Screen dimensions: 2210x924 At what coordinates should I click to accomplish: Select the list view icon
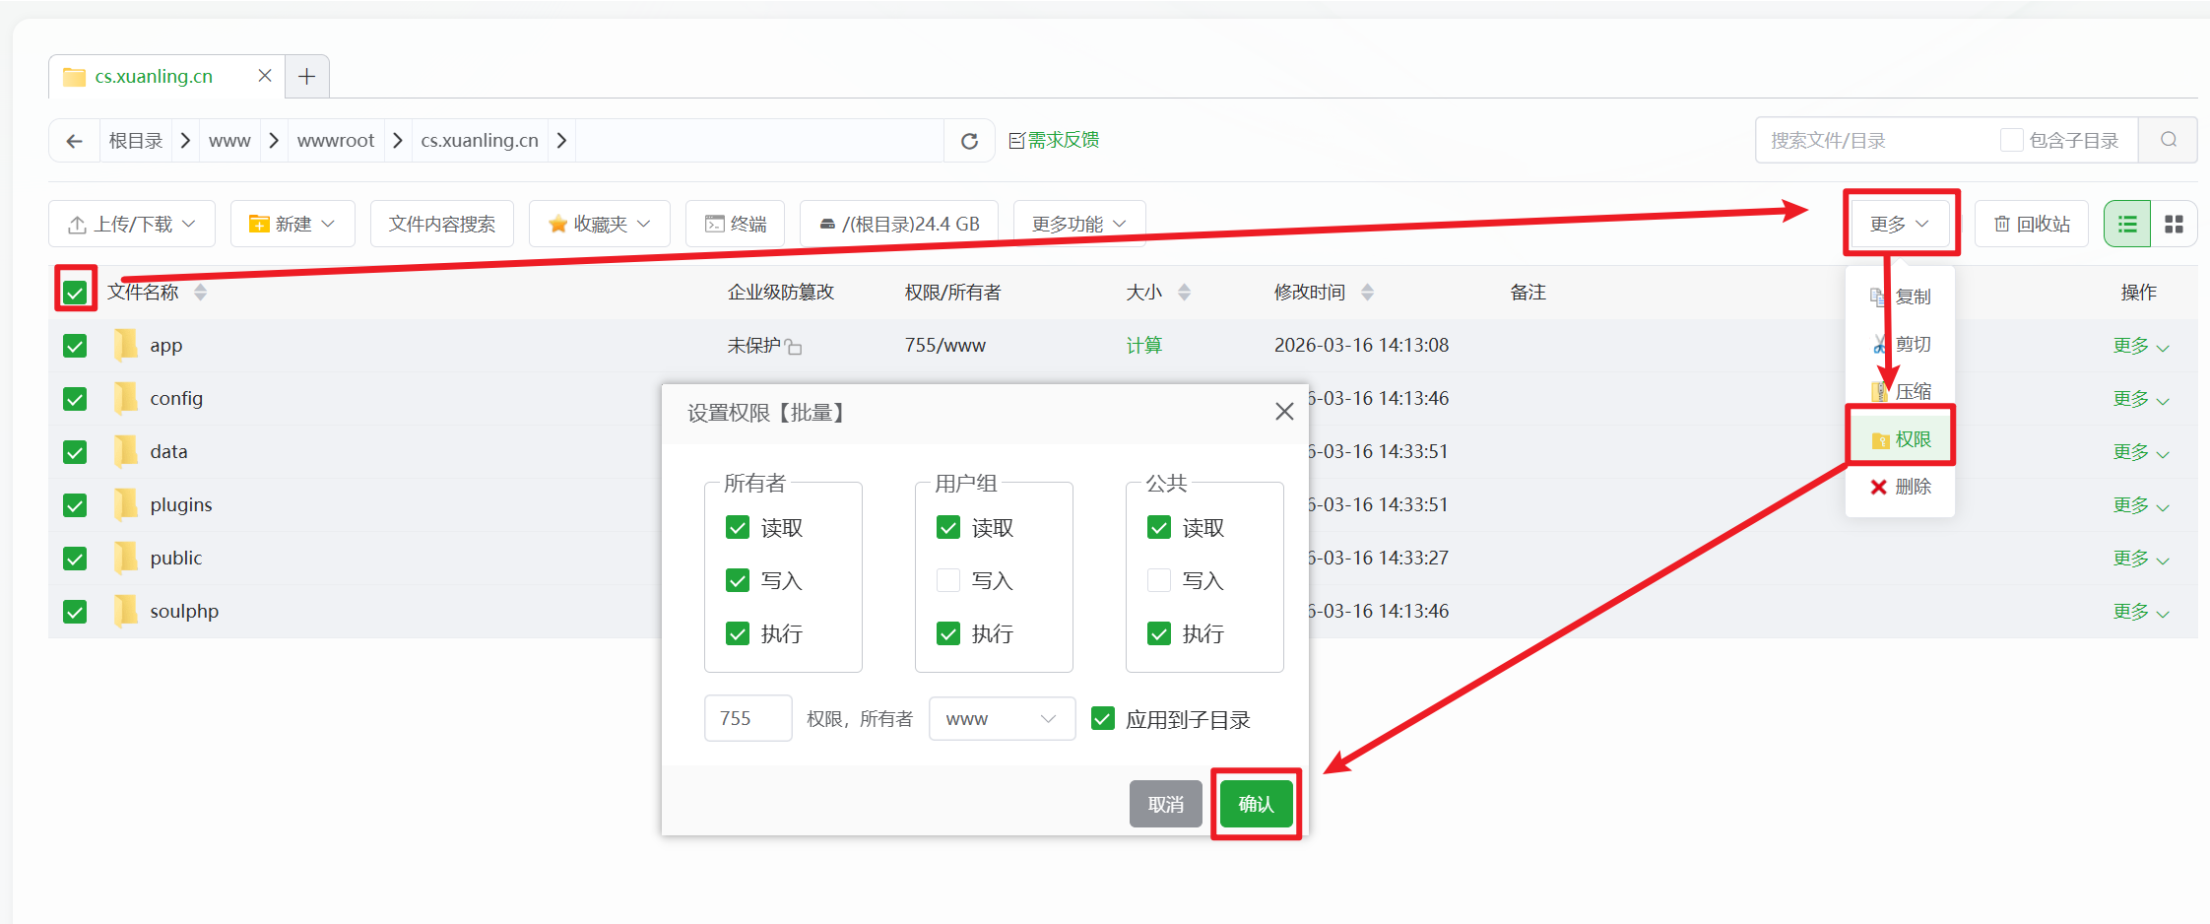coord(2126,223)
